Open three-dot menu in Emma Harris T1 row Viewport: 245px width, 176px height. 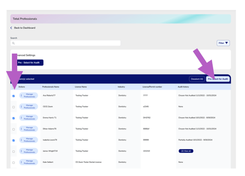pyautogui.click(x=21, y=118)
